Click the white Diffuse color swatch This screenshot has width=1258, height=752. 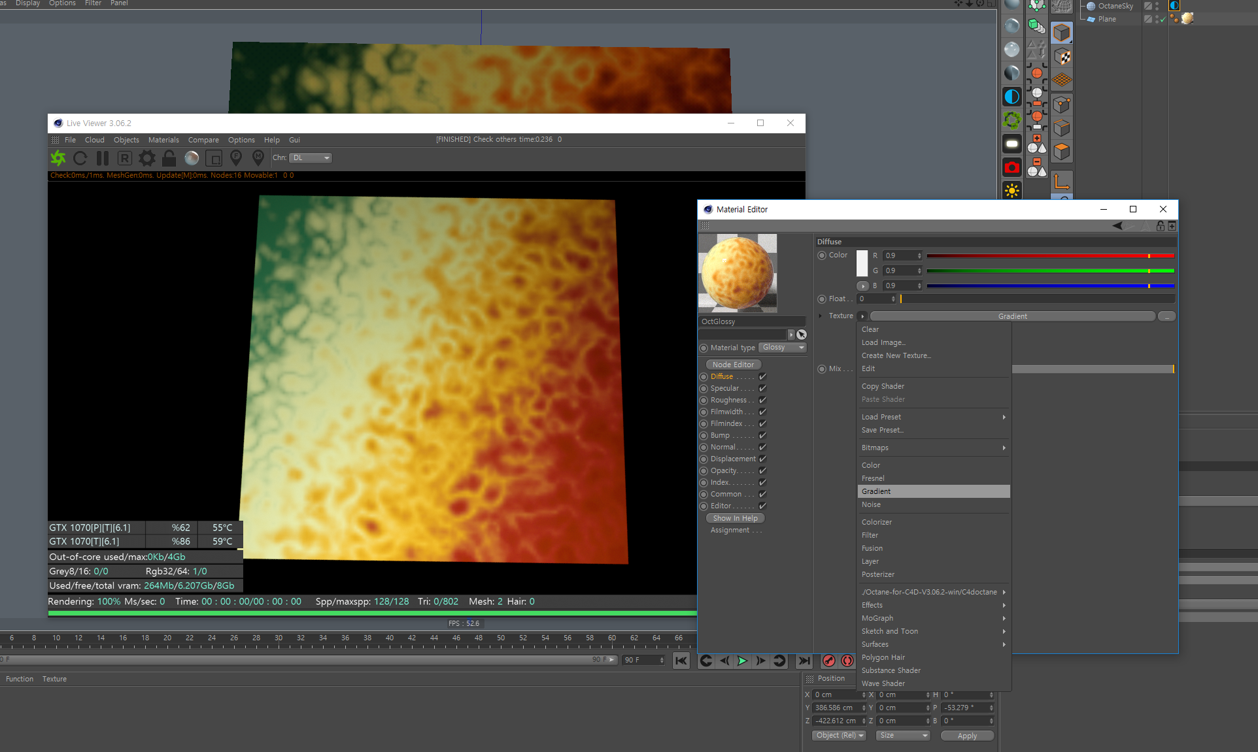pyautogui.click(x=862, y=263)
